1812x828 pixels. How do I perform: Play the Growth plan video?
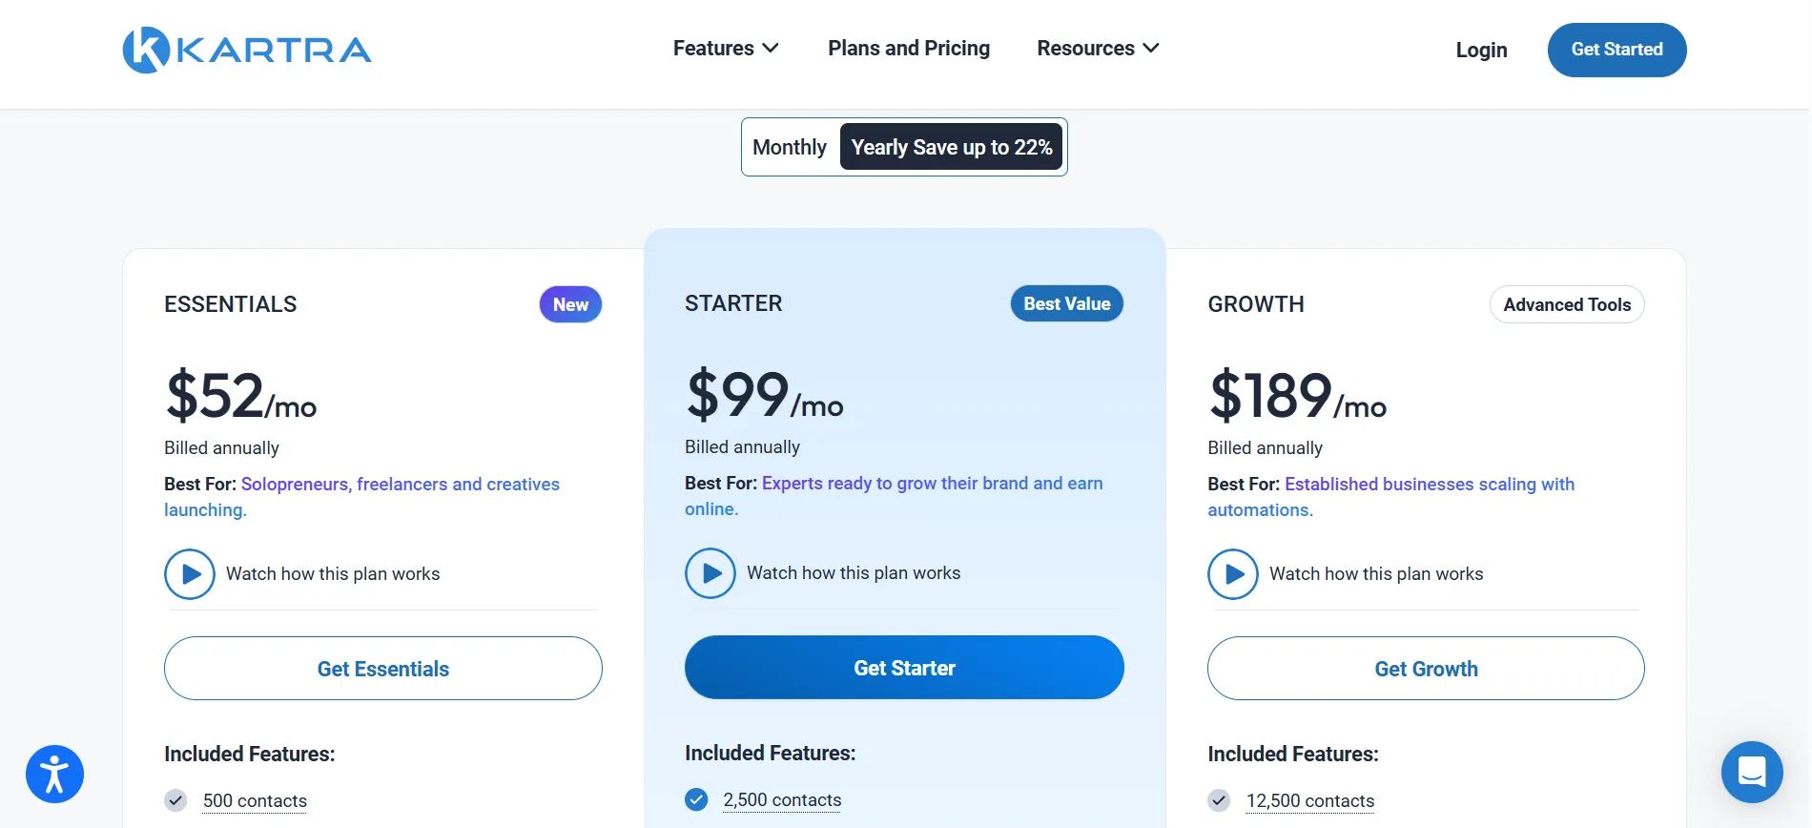click(x=1233, y=574)
